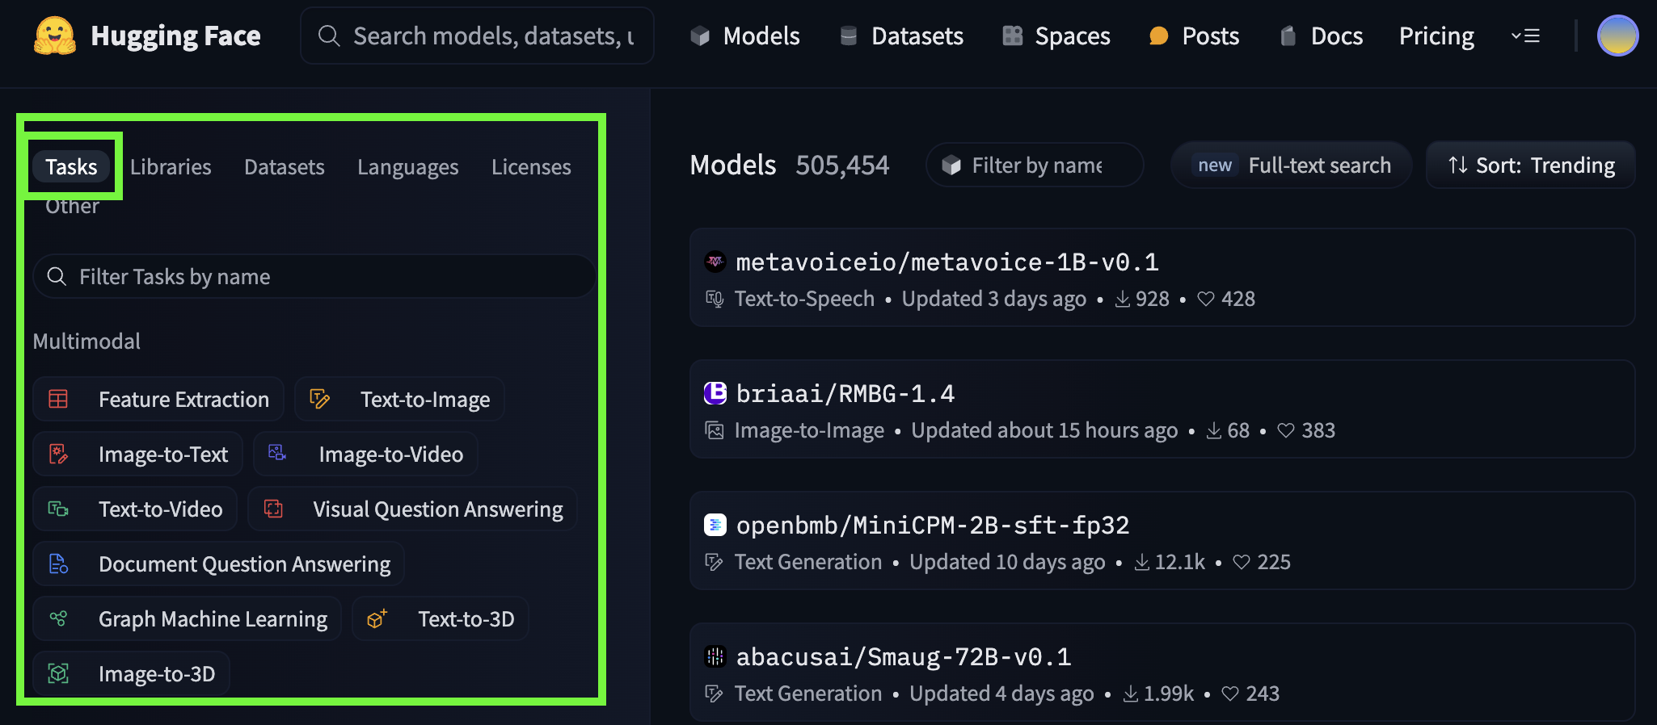Image resolution: width=1657 pixels, height=725 pixels.
Task: Click the Datasets stack icon in navigation
Action: coord(849,36)
